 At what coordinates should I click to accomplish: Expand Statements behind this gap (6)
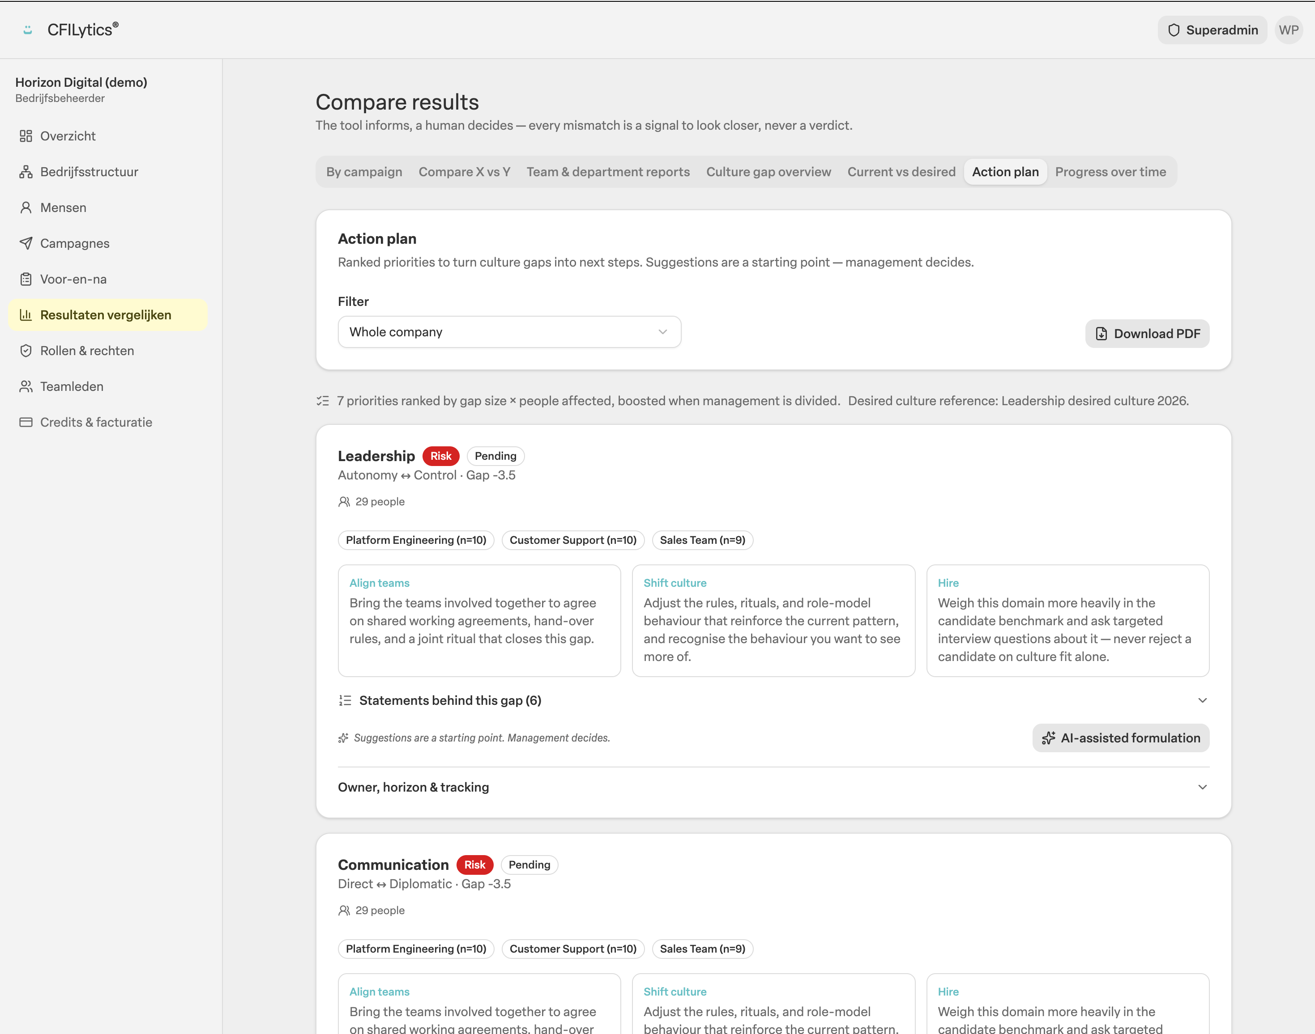click(x=773, y=700)
